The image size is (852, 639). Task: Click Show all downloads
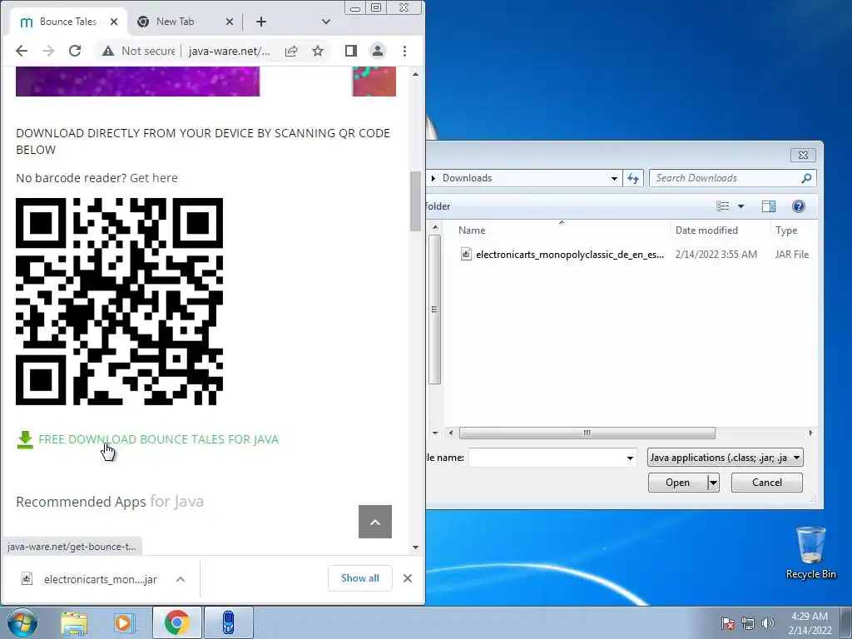click(x=360, y=578)
